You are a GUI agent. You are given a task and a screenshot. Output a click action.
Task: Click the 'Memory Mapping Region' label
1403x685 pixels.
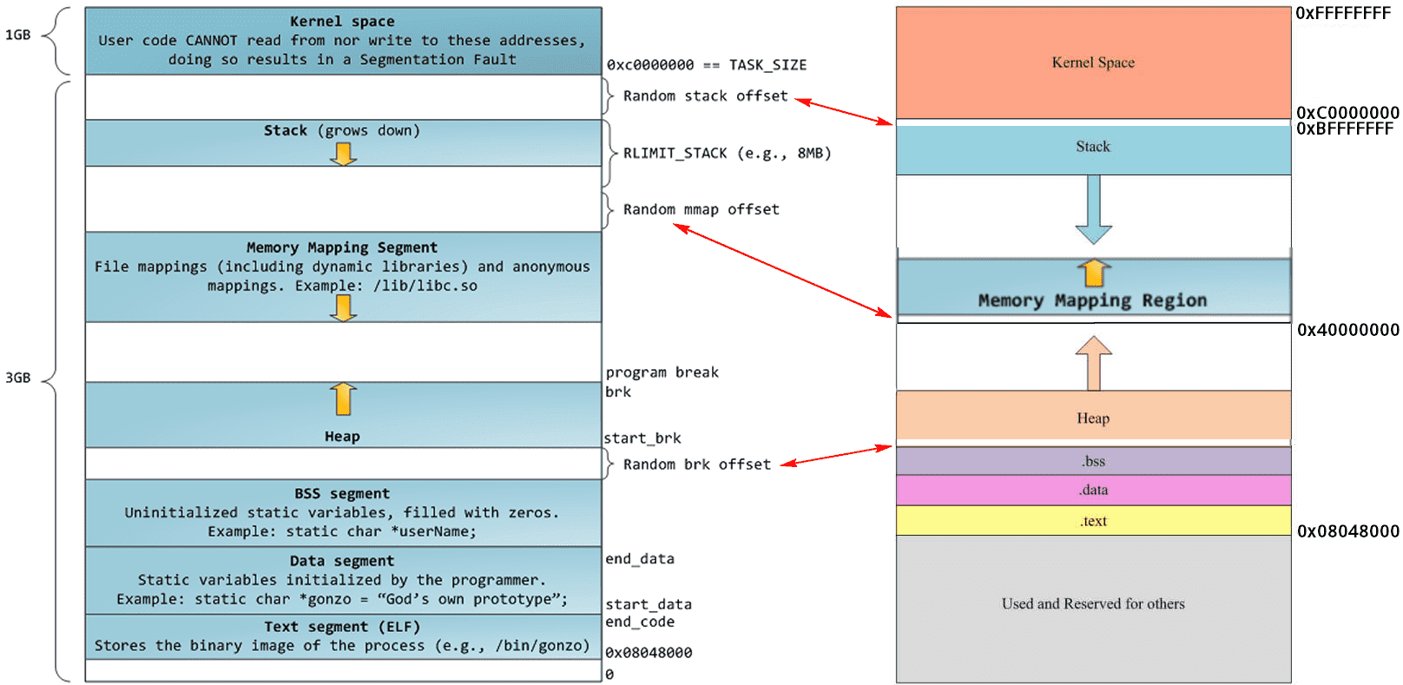click(1093, 300)
